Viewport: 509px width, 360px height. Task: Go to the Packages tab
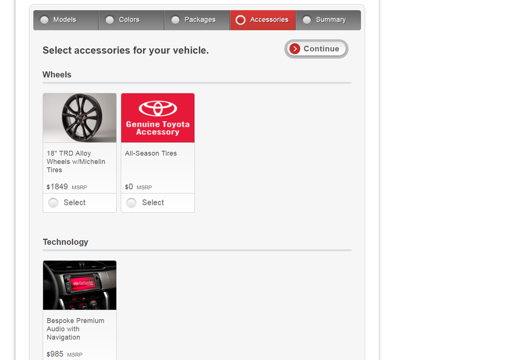tap(200, 20)
